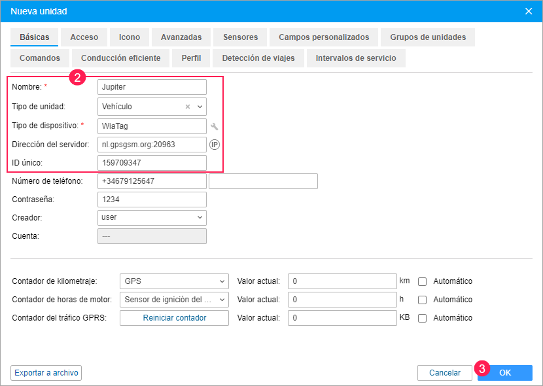Click Número de teléfono field +34679125647
The image size is (543, 386).
tap(152, 181)
